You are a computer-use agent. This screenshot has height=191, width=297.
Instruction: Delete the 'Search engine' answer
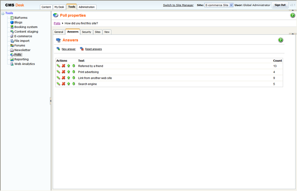[63, 84]
